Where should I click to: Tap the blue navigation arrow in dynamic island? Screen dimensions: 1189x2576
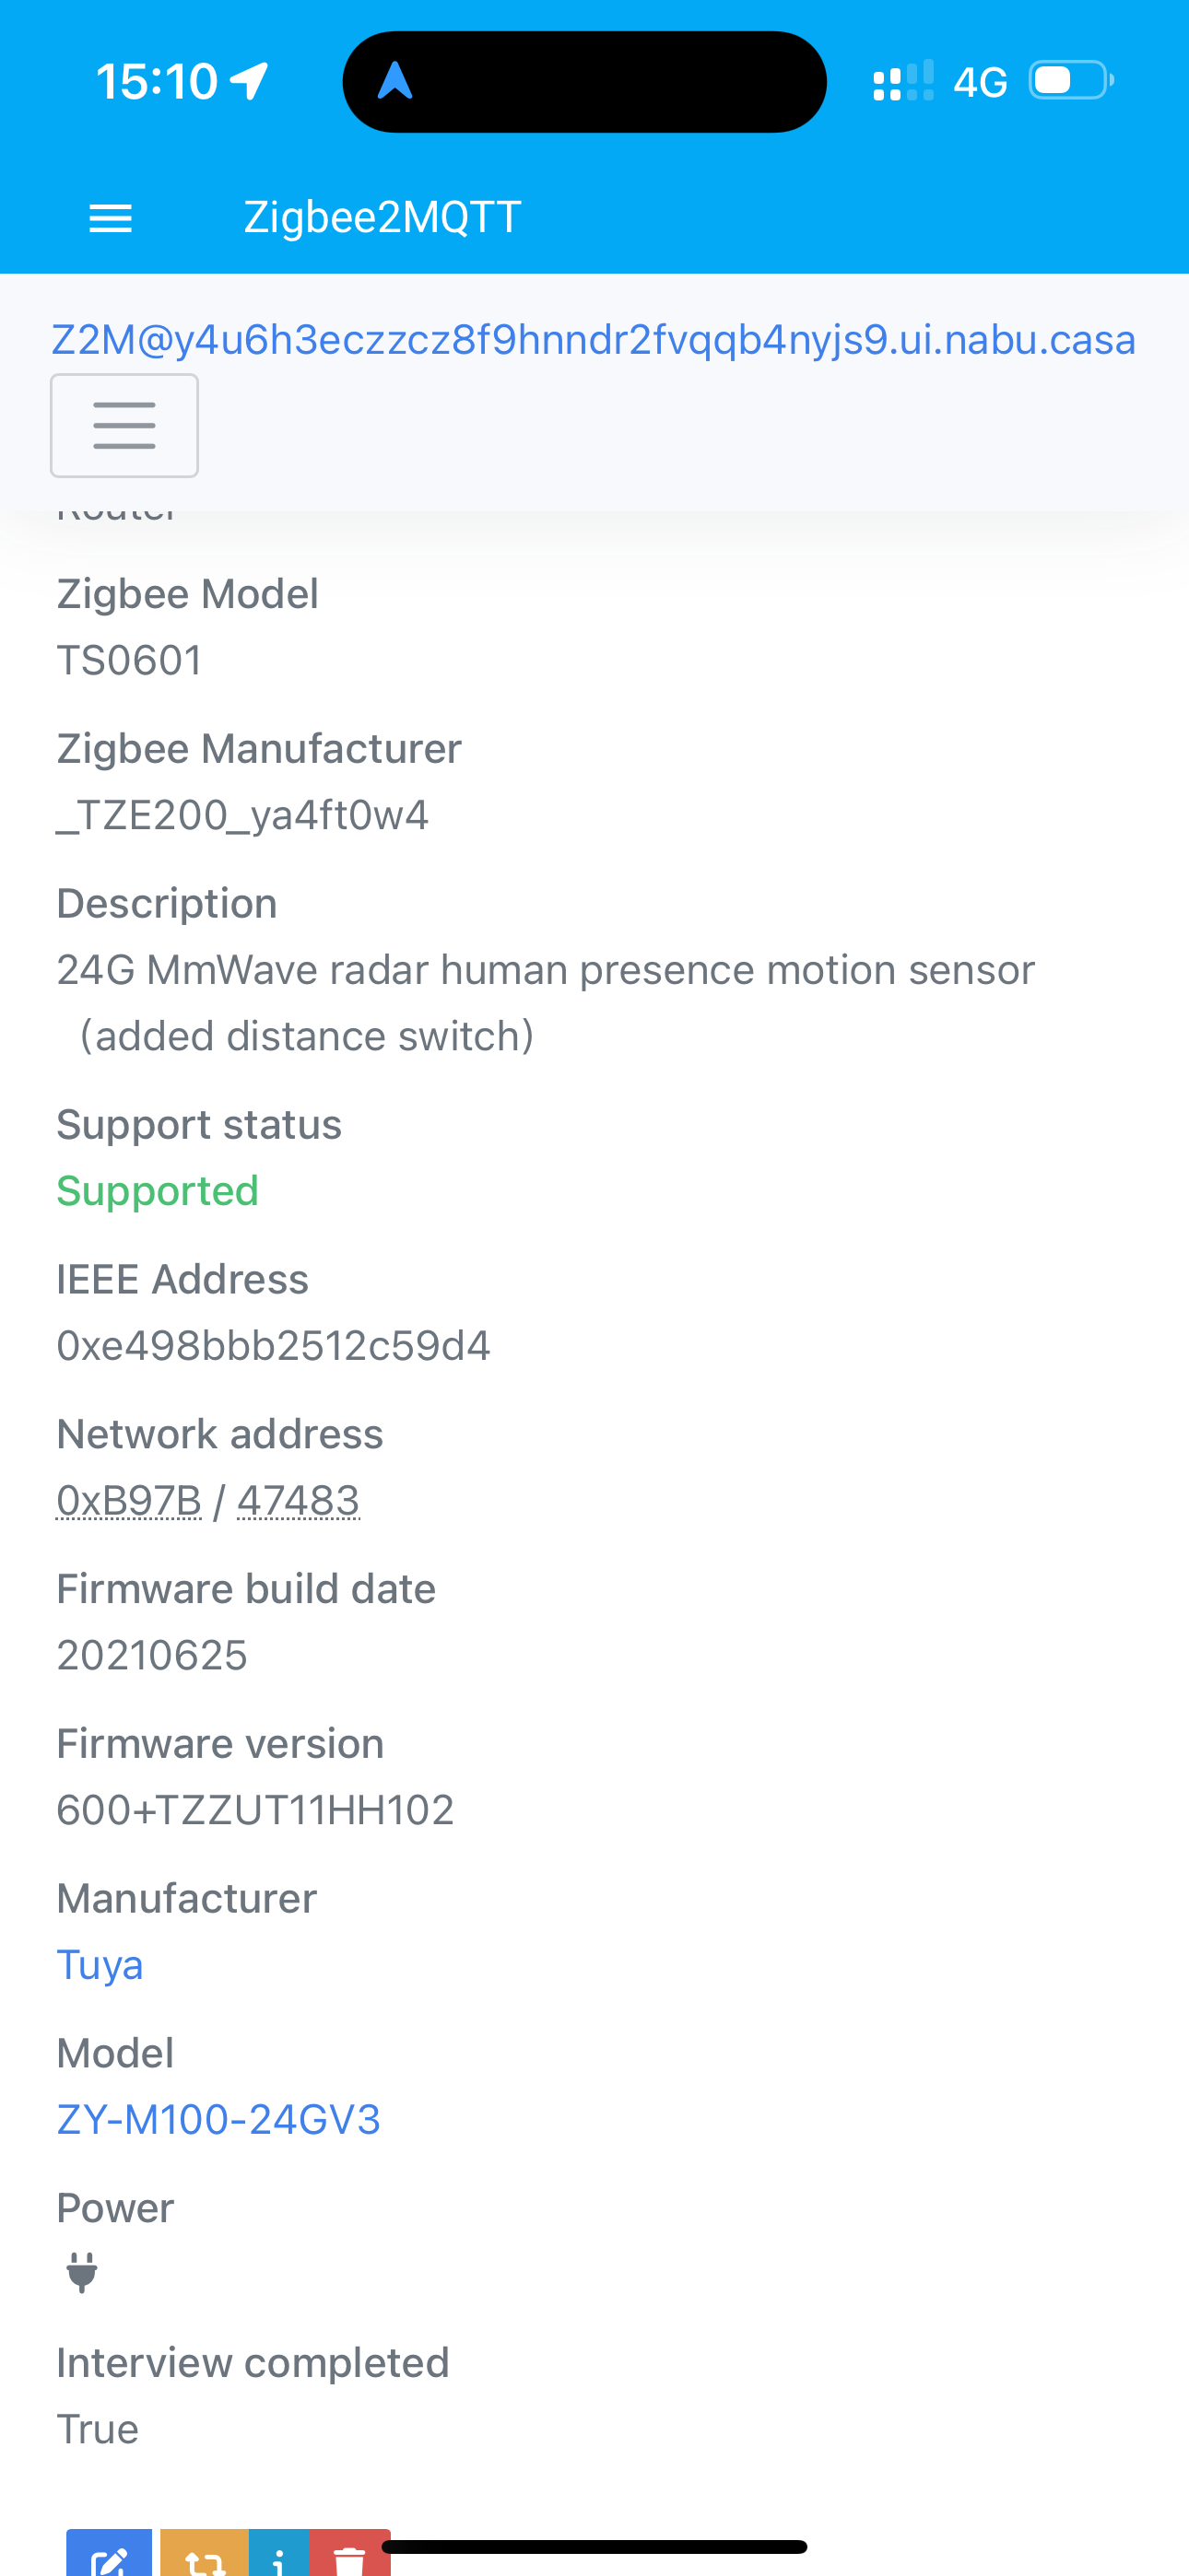click(395, 81)
